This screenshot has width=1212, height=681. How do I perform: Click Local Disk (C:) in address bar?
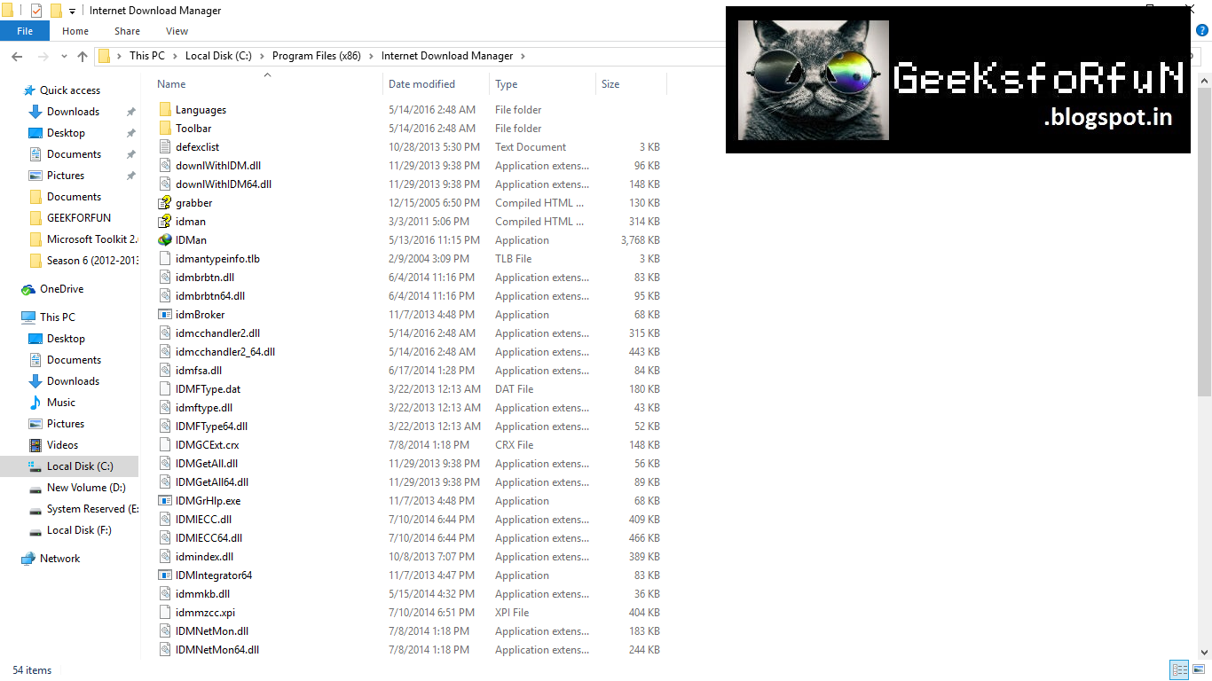[218, 56]
